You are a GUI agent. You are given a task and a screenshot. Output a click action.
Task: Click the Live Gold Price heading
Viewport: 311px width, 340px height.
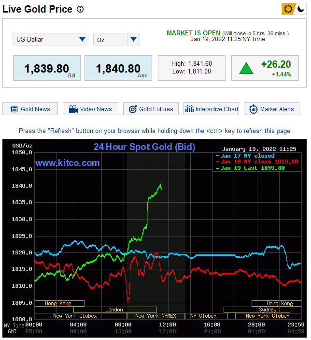tap(37, 9)
